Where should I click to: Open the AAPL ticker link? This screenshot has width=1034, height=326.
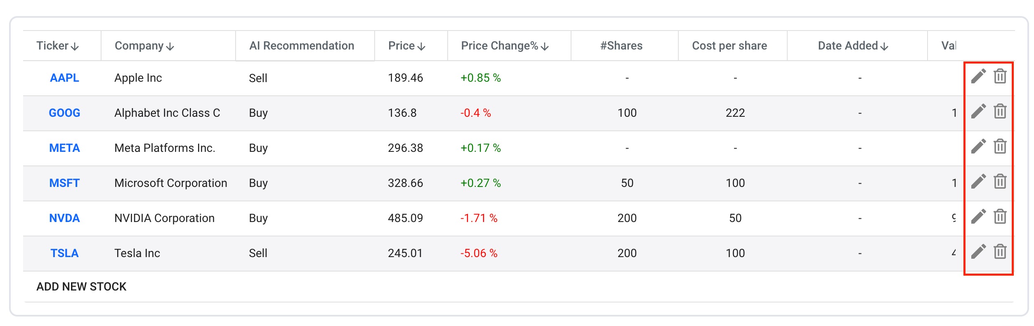[x=64, y=78]
